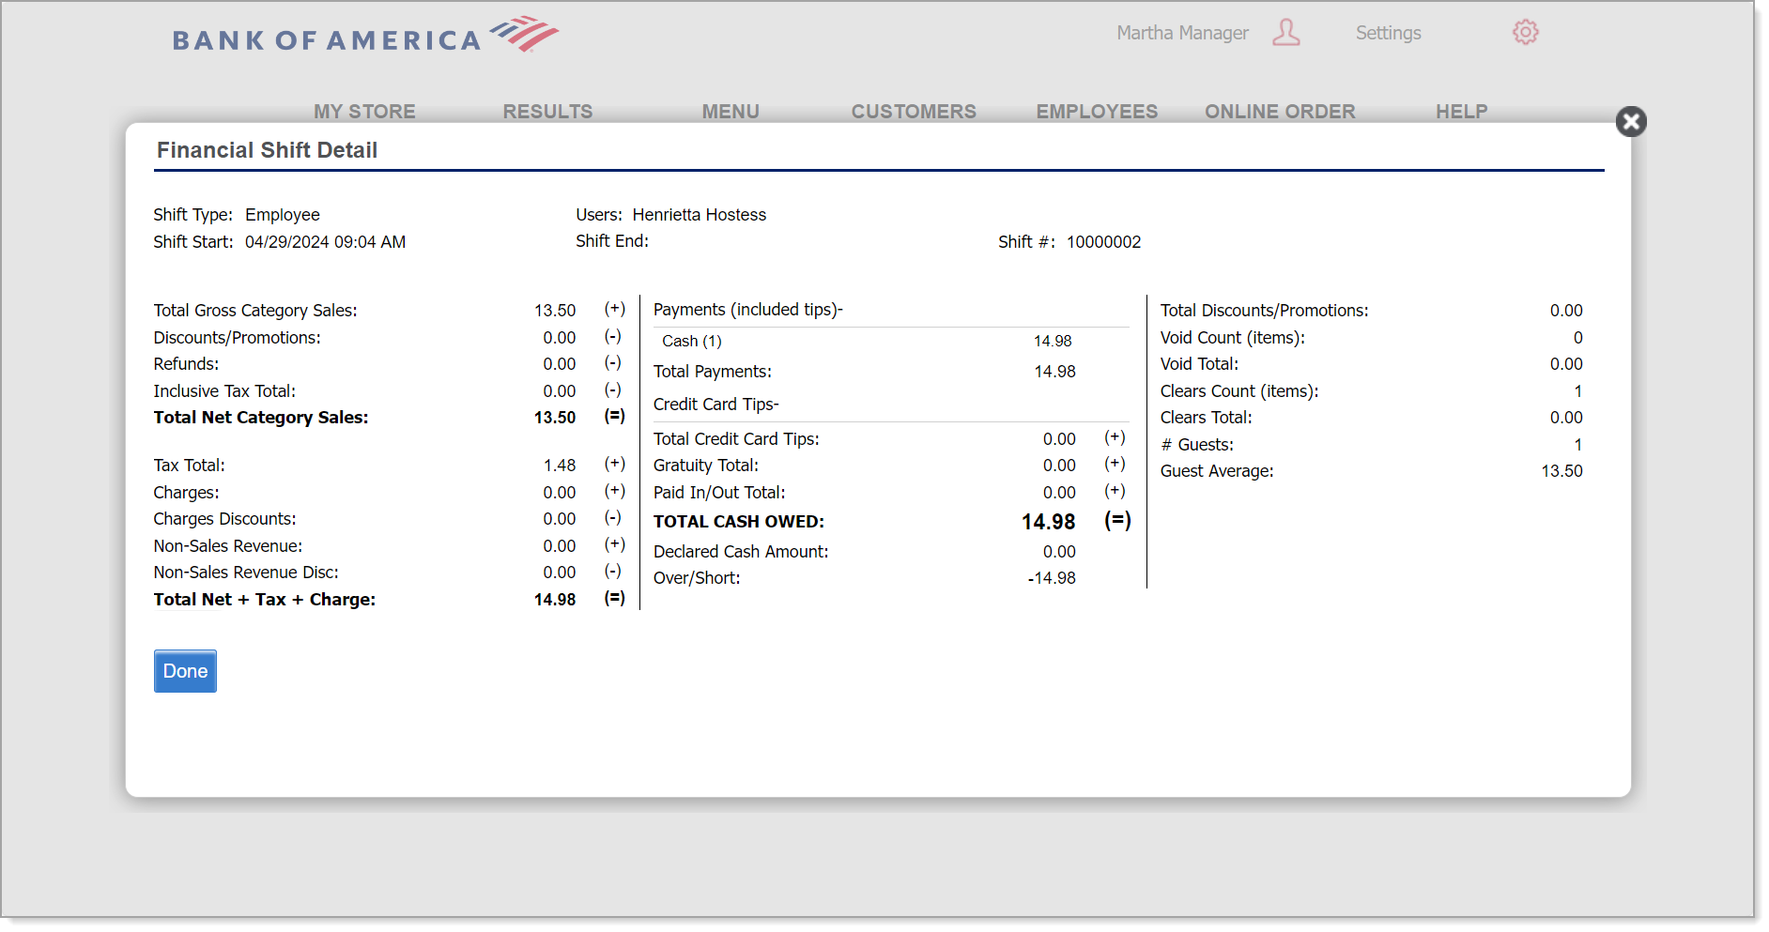Open the MENU tab
The width and height of the screenshot is (1769, 932).
(x=731, y=112)
